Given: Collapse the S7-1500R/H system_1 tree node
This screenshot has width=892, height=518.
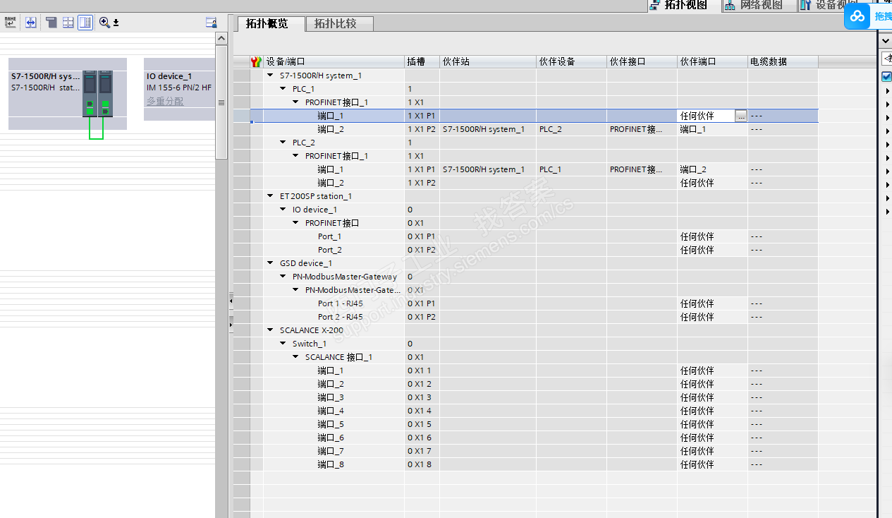Looking at the screenshot, I should pyautogui.click(x=271, y=76).
